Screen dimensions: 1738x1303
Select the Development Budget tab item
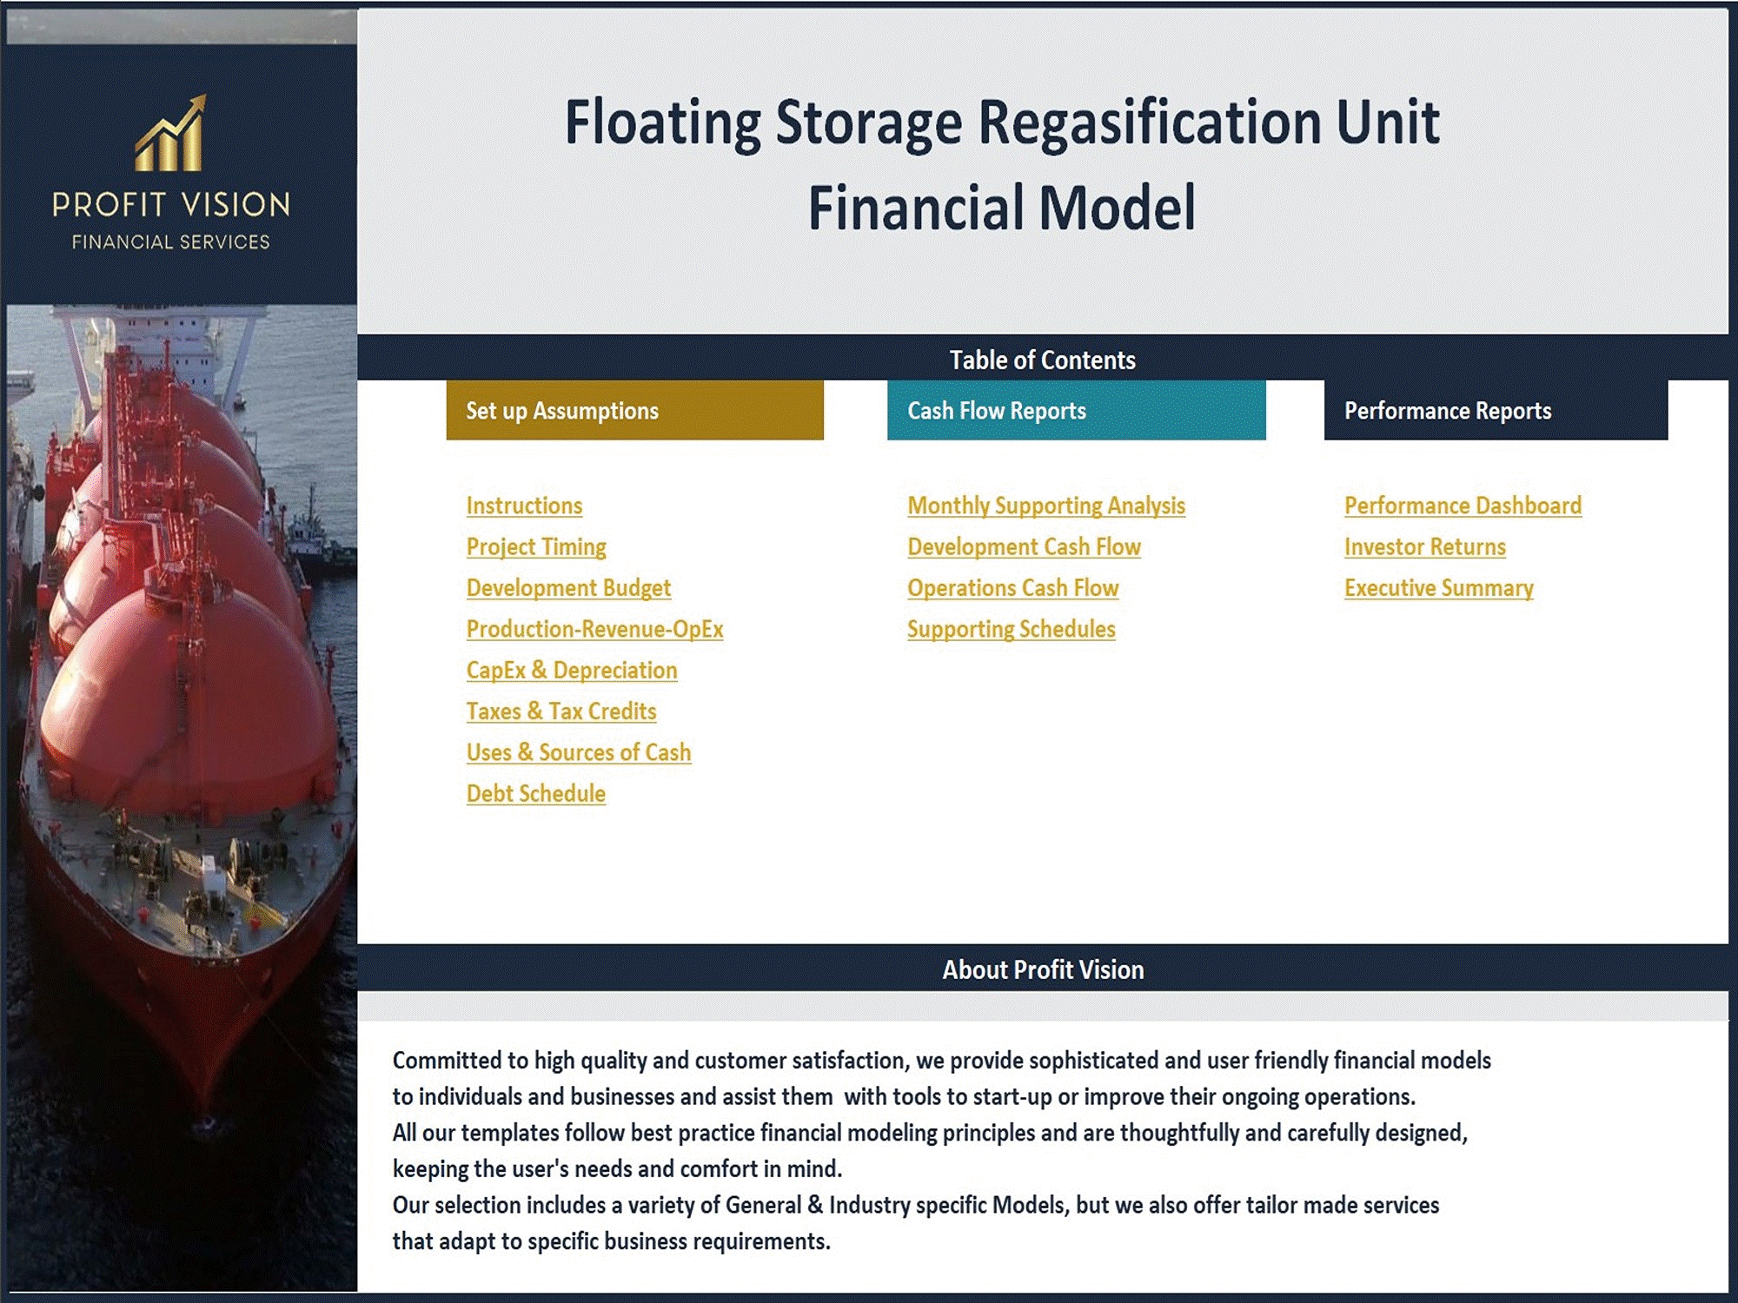pyautogui.click(x=568, y=589)
